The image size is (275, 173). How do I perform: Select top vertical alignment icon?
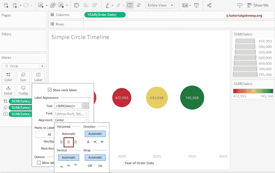(75, 165)
